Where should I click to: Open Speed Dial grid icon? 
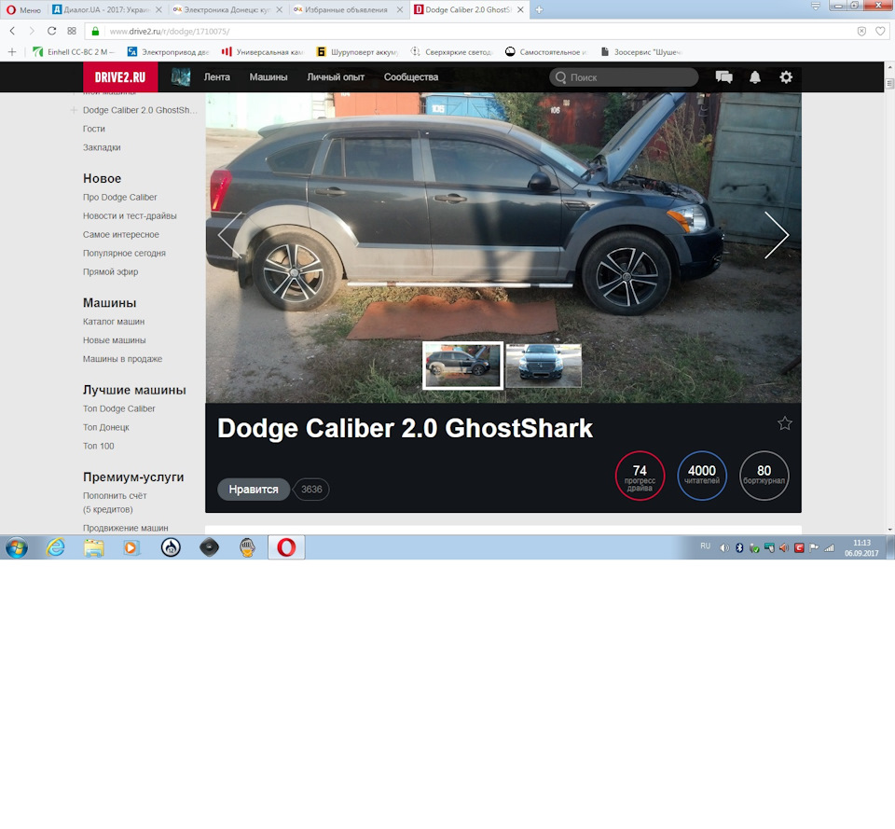pos(72,31)
